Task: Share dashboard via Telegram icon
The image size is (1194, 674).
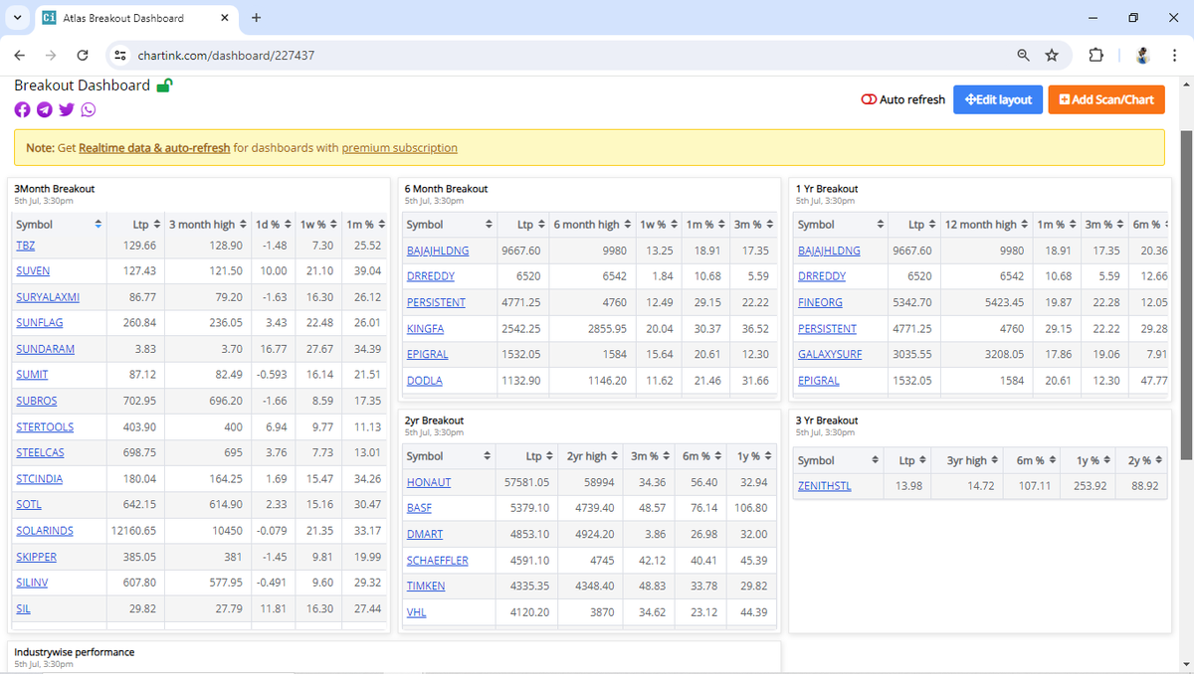Action: pyautogui.click(x=44, y=109)
